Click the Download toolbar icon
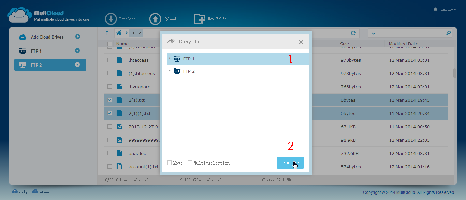 [111, 19]
